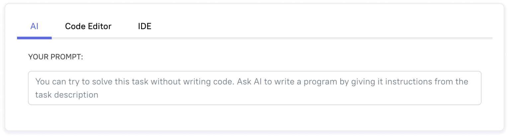The image size is (509, 137).
Task: Click the empty area right of IDE tab
Action: click(x=299, y=27)
